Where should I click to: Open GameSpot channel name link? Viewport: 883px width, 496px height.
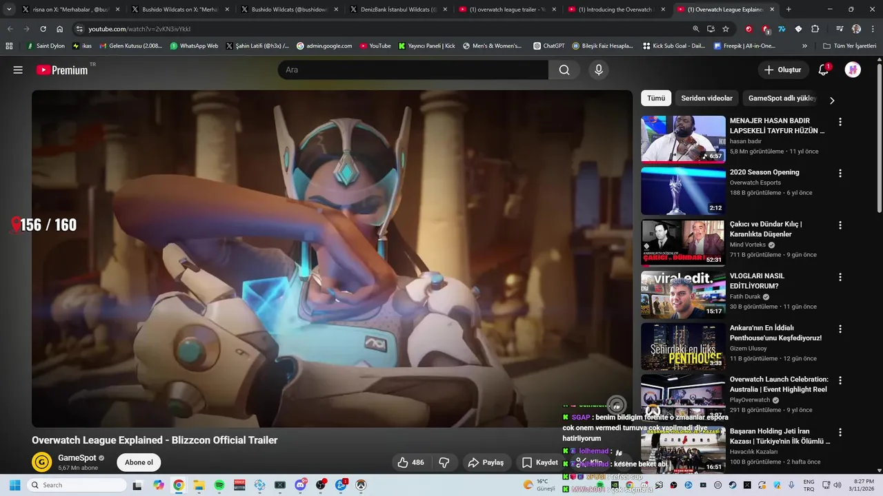click(77, 457)
